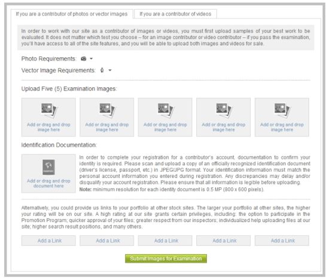Click the fourth examination image upload icon
This screenshot has width=329, height=280.
point(224,110)
